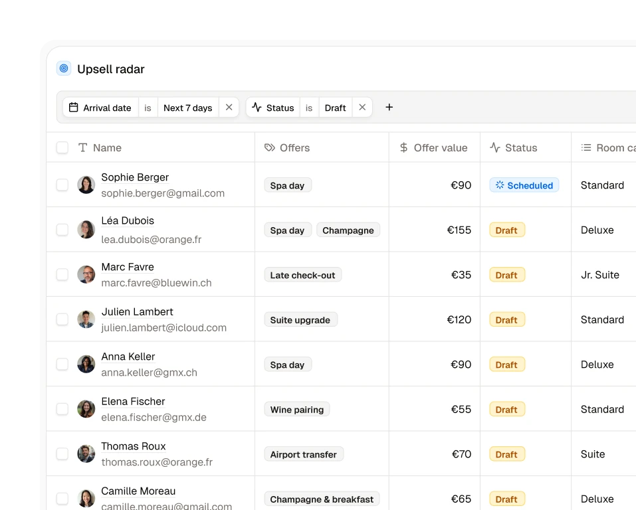This screenshot has height=510, width=636.
Task: Open the Next 7 days value dropdown
Action: point(188,108)
